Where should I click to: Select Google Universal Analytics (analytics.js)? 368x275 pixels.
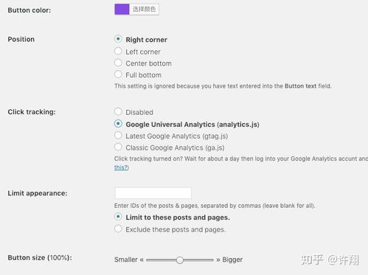(x=118, y=124)
